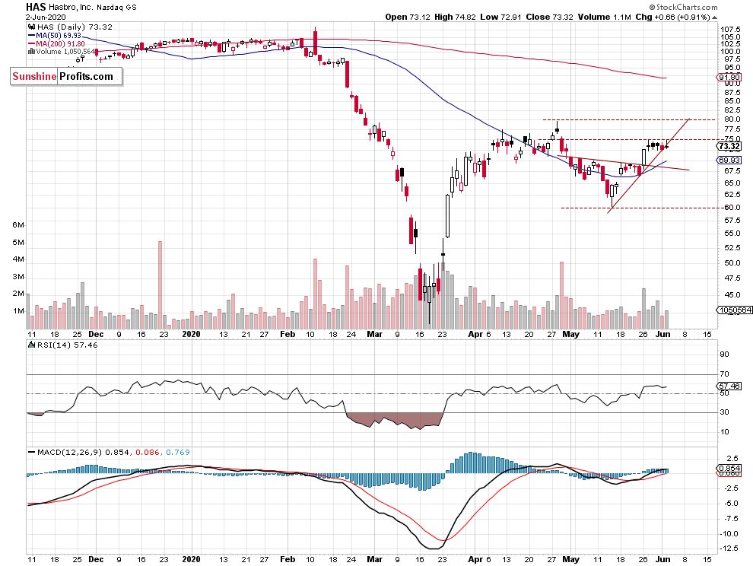Click the Nasdaq GS exchange label
Screen dimensions: 753x566
coord(116,8)
